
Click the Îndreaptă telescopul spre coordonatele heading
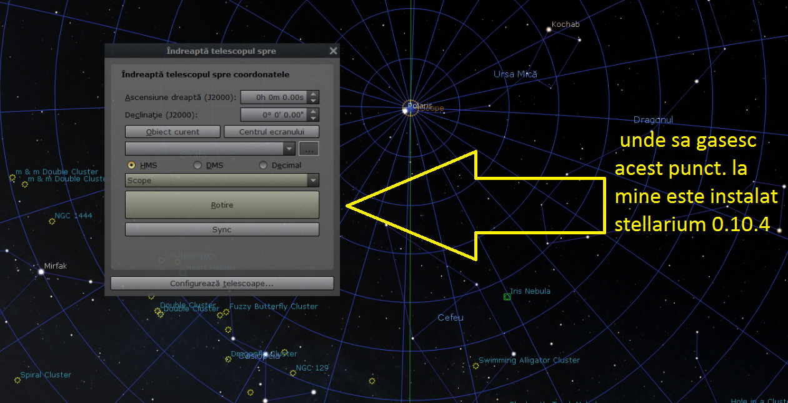[206, 74]
